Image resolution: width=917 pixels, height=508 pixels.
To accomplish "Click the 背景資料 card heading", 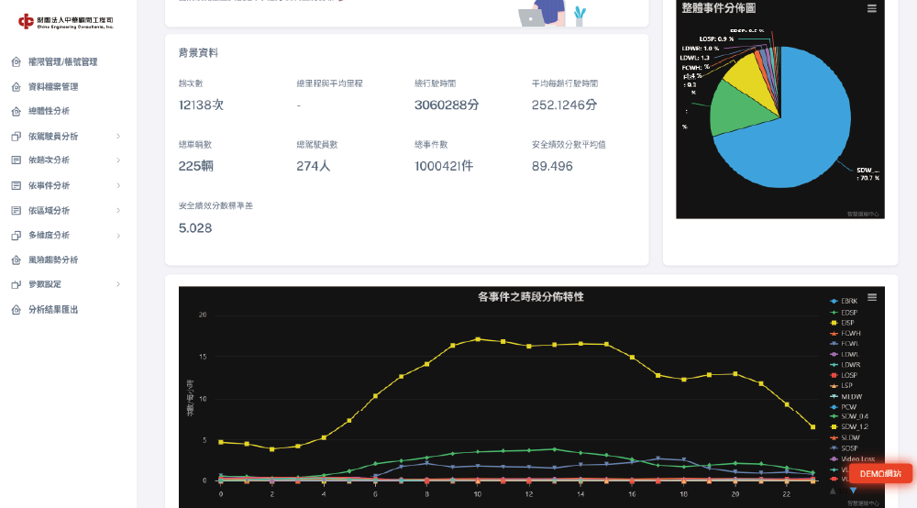I will [x=198, y=52].
